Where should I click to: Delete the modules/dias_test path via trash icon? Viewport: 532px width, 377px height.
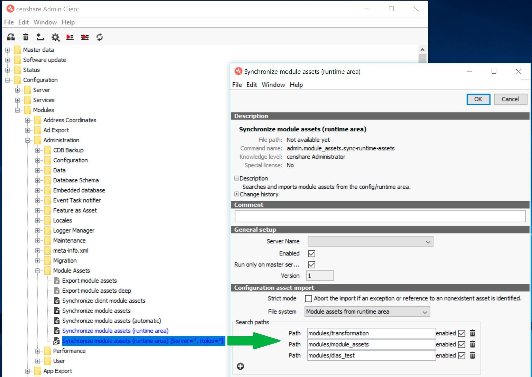tap(473, 355)
